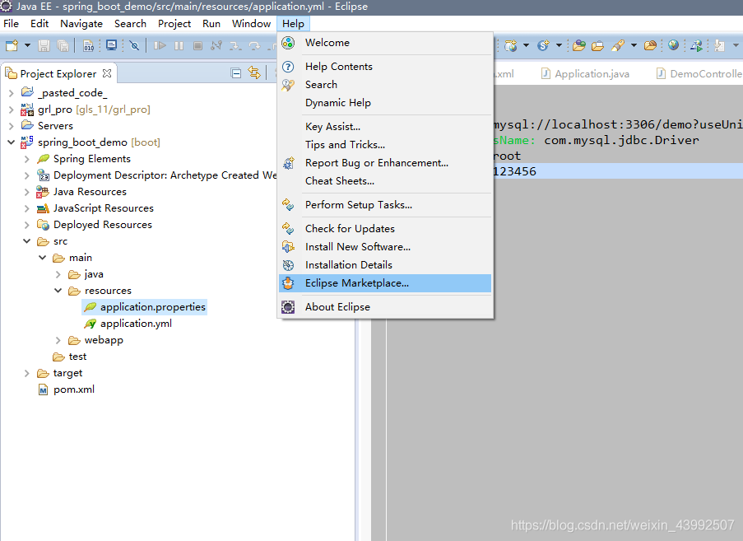Choose Report Bug or Enhancement...

coord(385,163)
